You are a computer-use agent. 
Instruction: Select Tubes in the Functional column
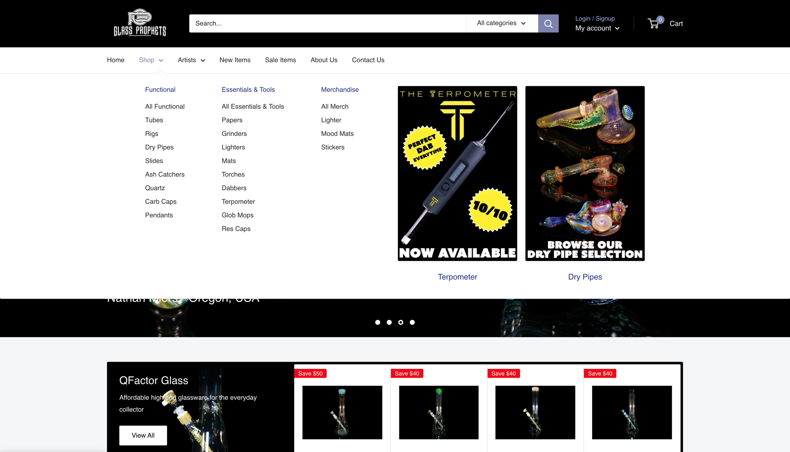click(x=154, y=120)
